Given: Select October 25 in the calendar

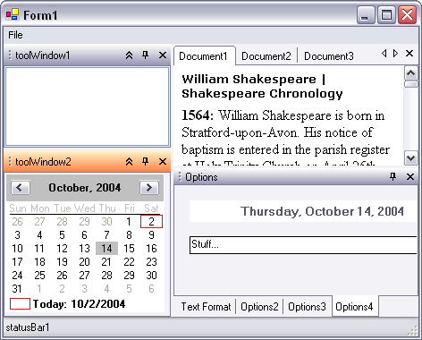Looking at the screenshot, I should coord(39,276).
